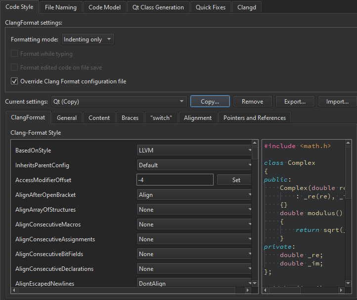Open the Current settings Qt (Copy) dropdown
This screenshot has width=357, height=300.
pos(119,102)
